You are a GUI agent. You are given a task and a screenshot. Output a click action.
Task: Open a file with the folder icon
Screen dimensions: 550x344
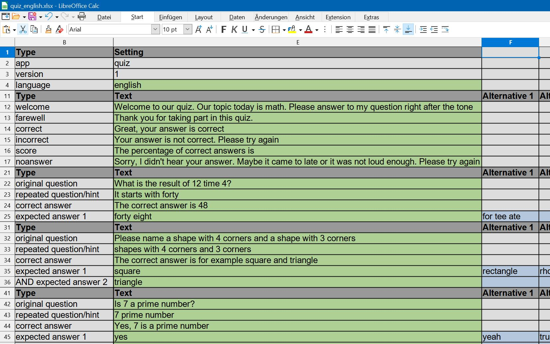click(x=16, y=17)
